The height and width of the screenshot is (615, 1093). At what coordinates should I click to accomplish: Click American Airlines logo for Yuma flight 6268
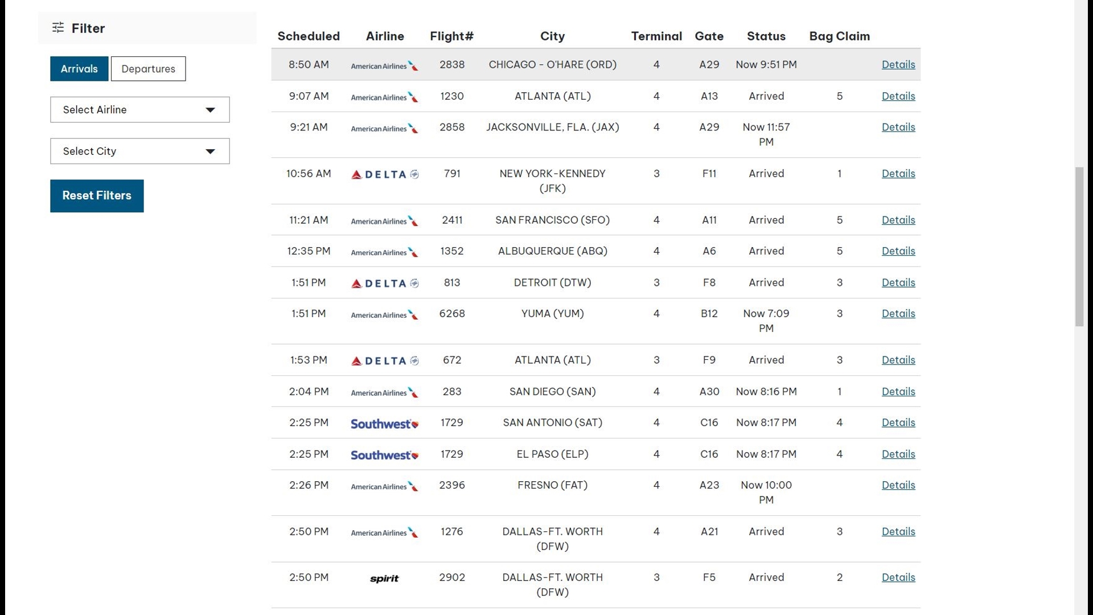point(384,314)
